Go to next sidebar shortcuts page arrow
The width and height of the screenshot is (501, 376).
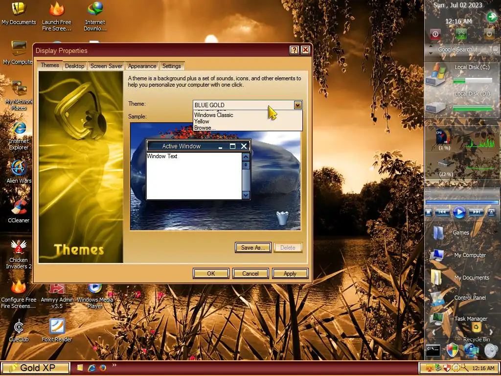(x=491, y=332)
